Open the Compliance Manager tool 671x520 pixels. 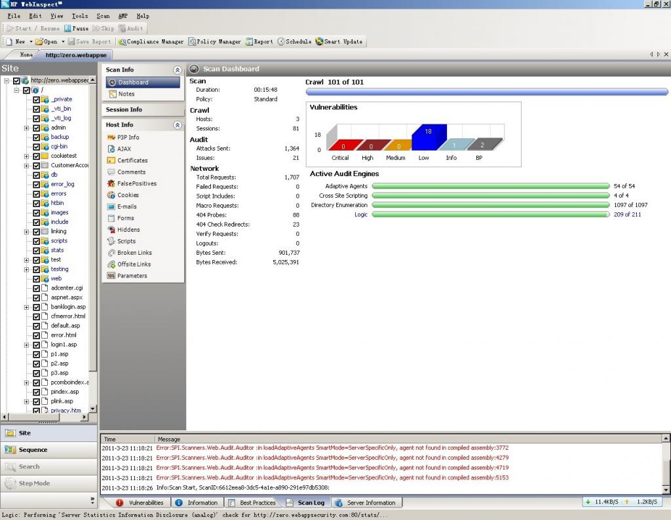(151, 41)
